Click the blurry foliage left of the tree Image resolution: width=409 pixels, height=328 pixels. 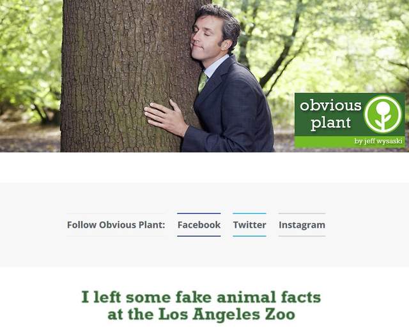coord(30,65)
